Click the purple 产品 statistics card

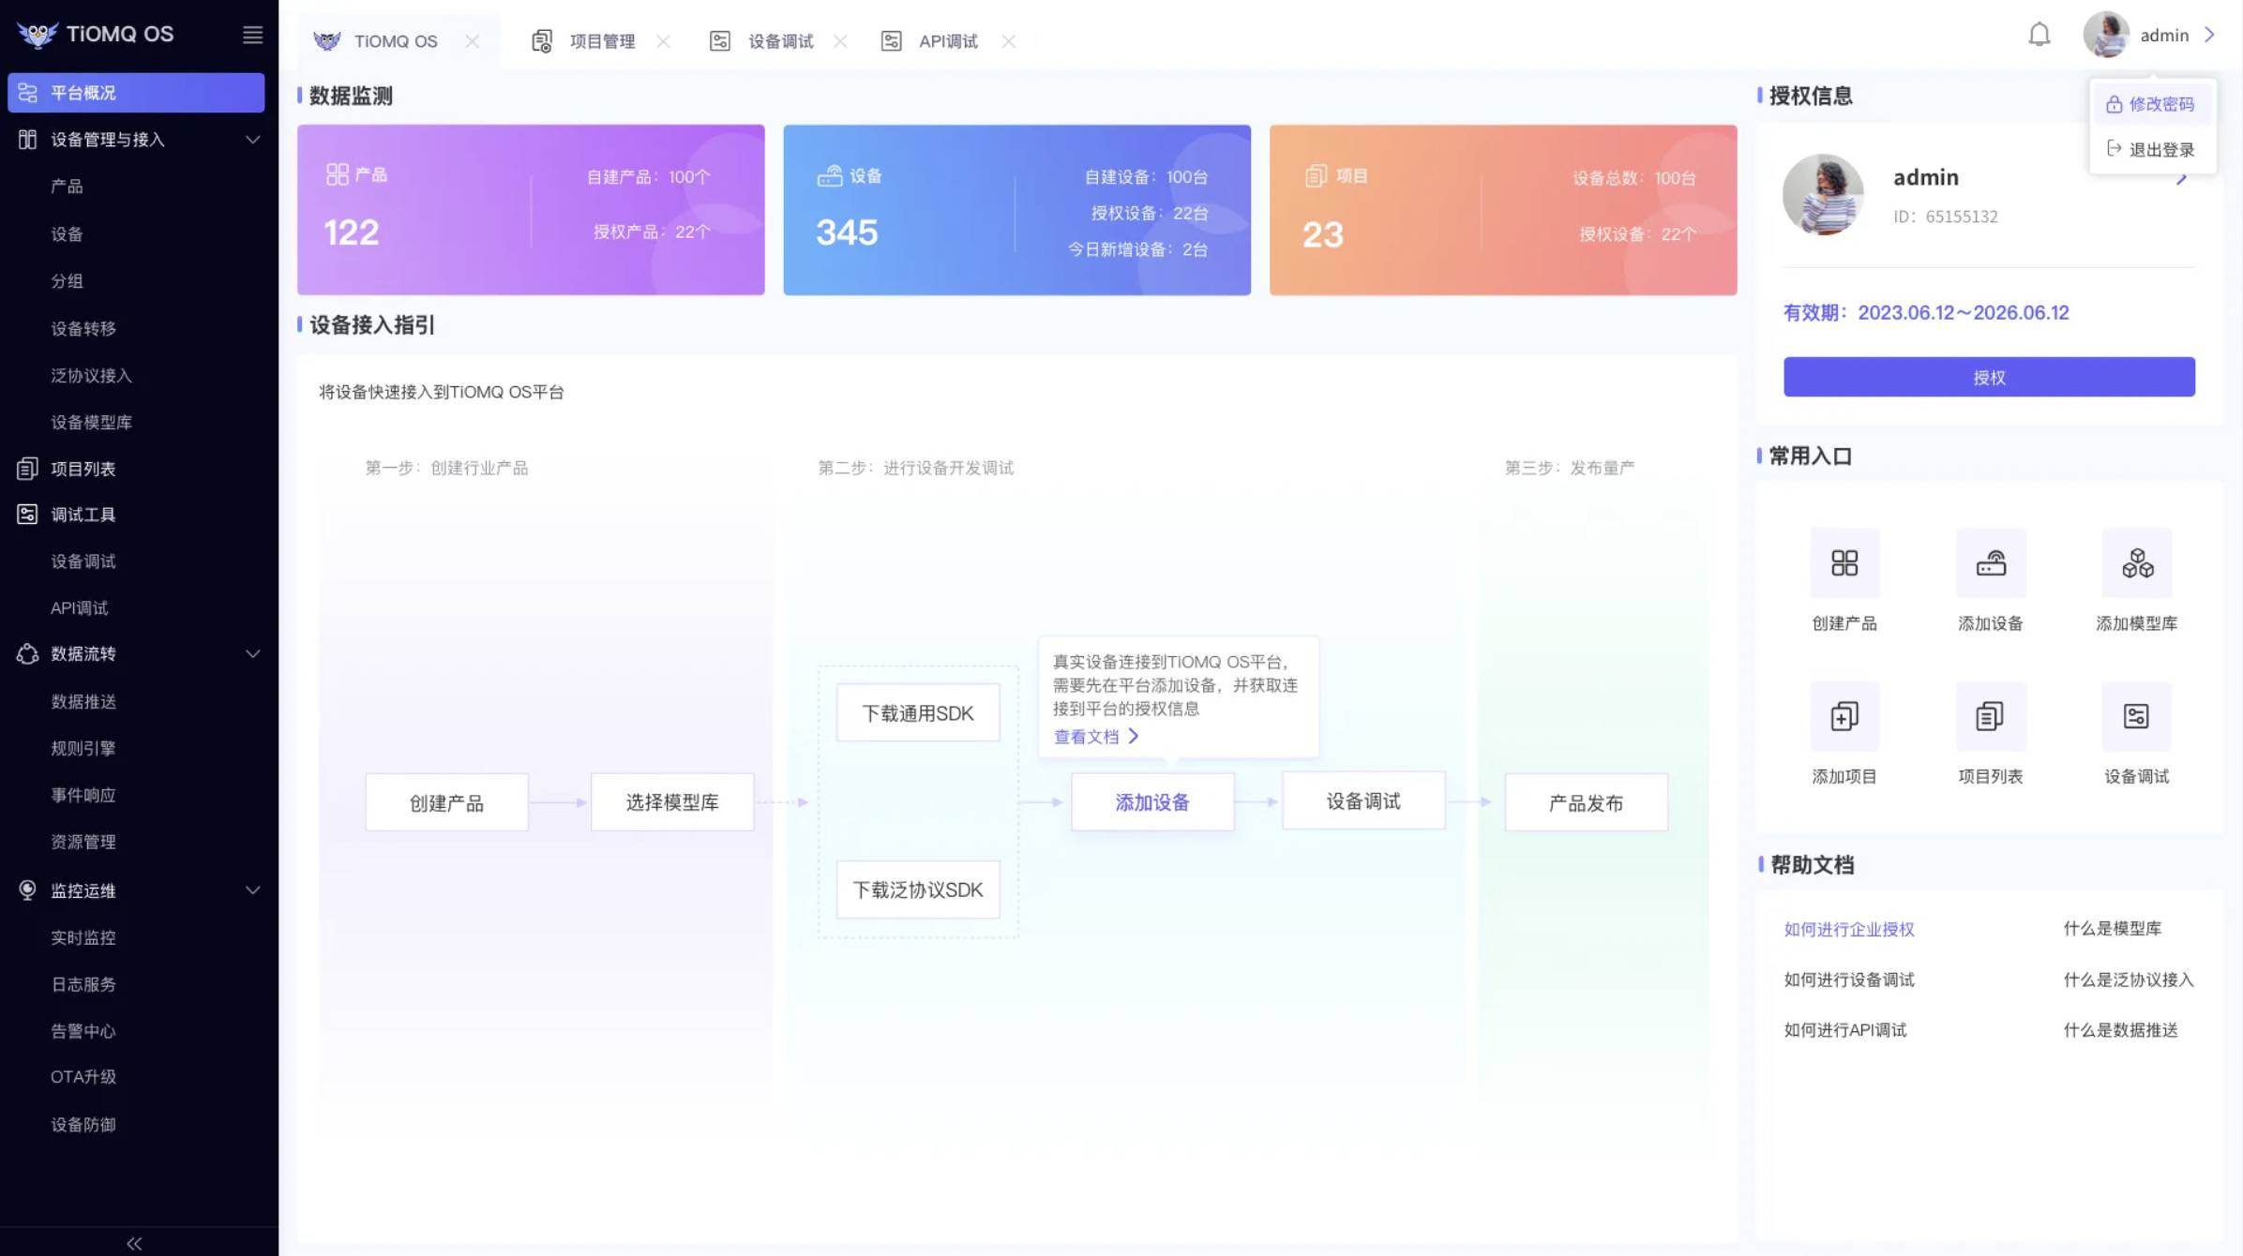coord(531,210)
